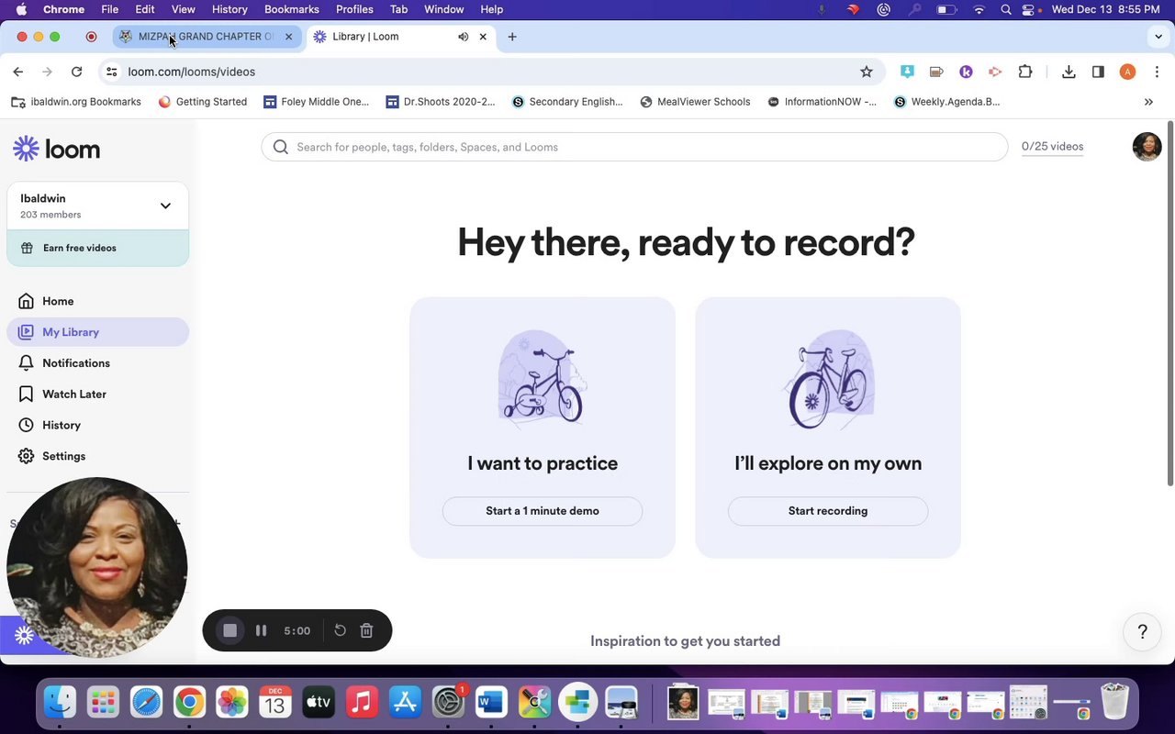Open Loom Settings
Screen dimensions: 1175x734
97,456
